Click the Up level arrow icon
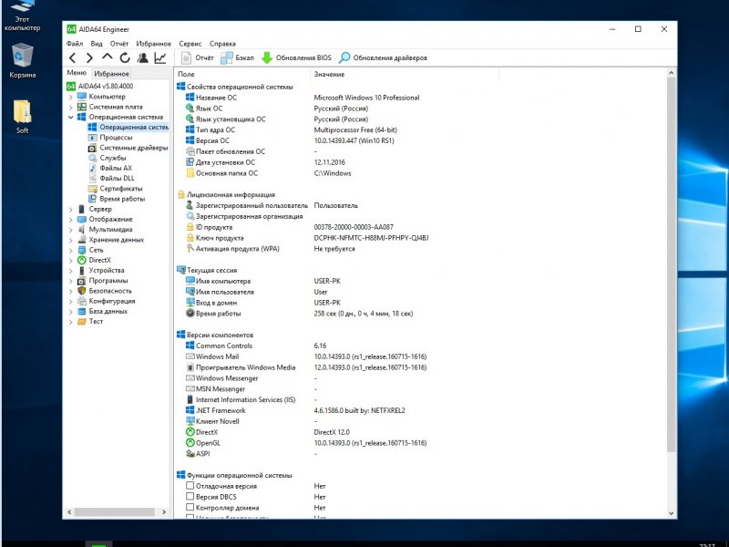 pyautogui.click(x=108, y=57)
